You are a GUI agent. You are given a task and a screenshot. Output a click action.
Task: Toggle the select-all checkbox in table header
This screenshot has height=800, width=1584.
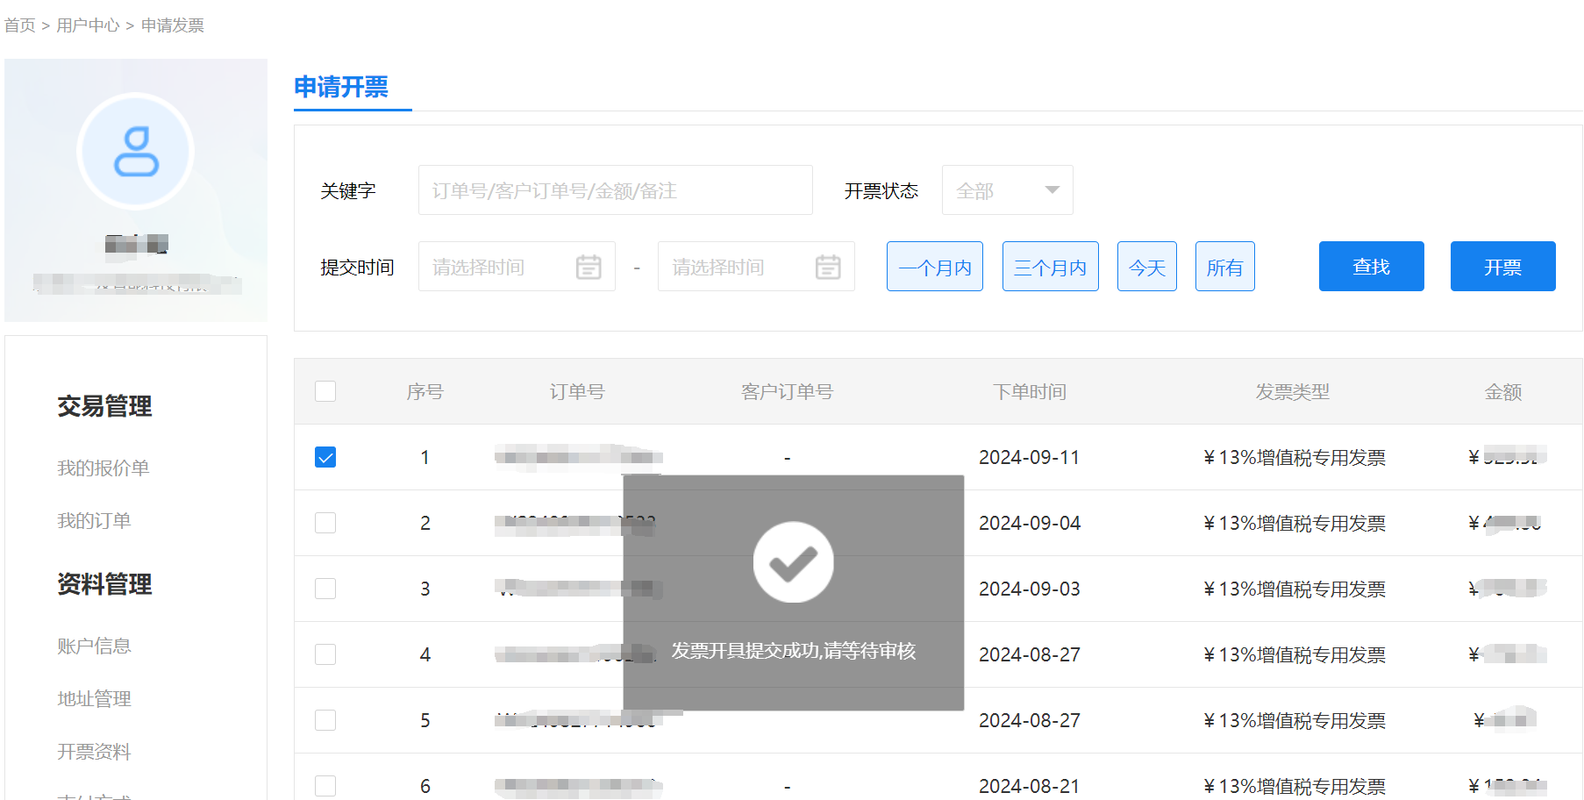point(325,391)
